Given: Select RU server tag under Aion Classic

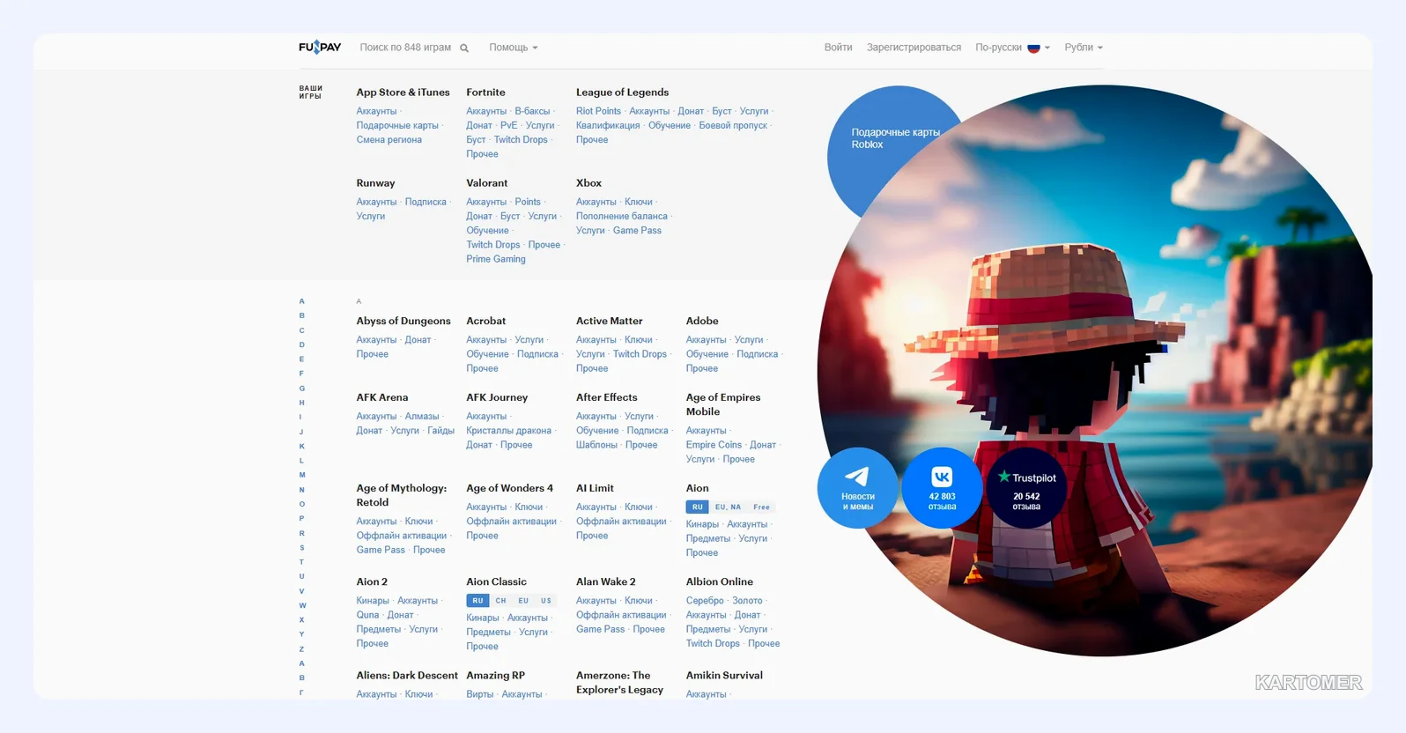Looking at the screenshot, I should [x=477, y=601].
